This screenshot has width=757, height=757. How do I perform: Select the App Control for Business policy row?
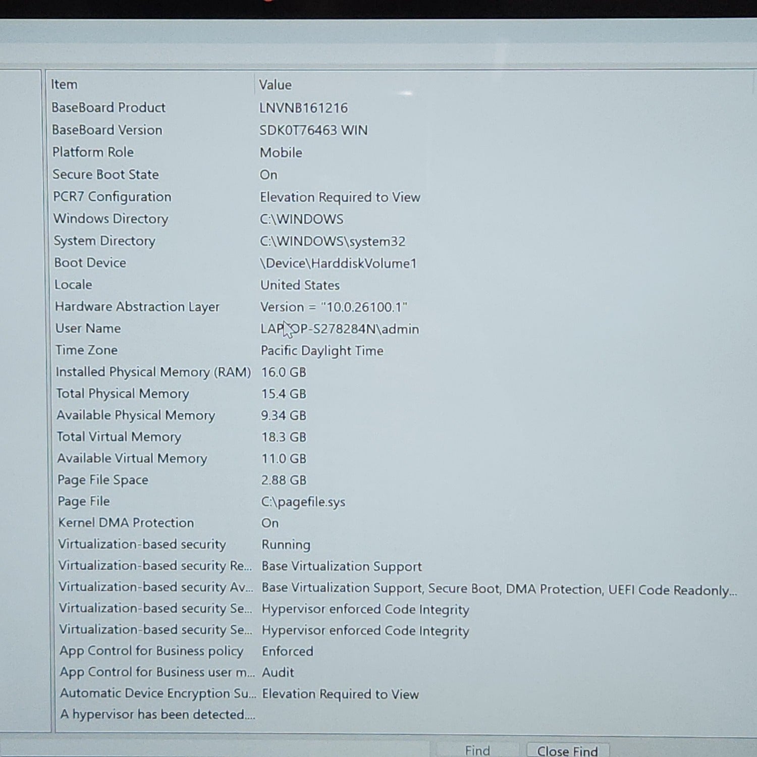coord(151,651)
